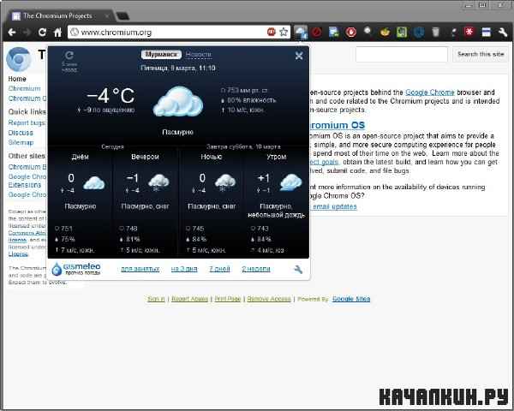
Task: Open Google Chrome Extensions sidebar link
Action: pos(27,181)
